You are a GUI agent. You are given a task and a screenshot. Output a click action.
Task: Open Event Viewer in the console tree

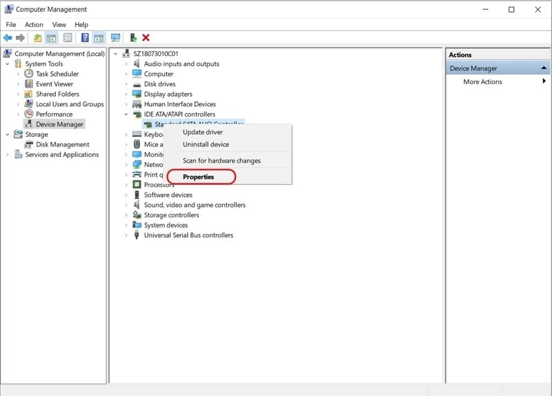tap(54, 84)
